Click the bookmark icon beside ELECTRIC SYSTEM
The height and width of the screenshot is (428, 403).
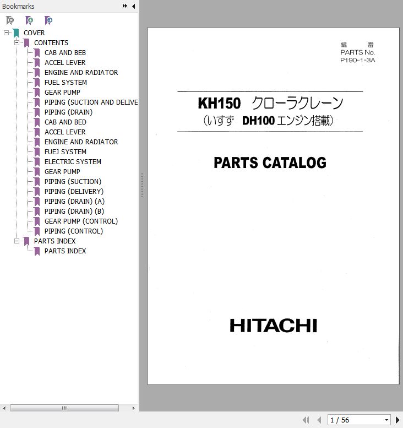point(37,162)
